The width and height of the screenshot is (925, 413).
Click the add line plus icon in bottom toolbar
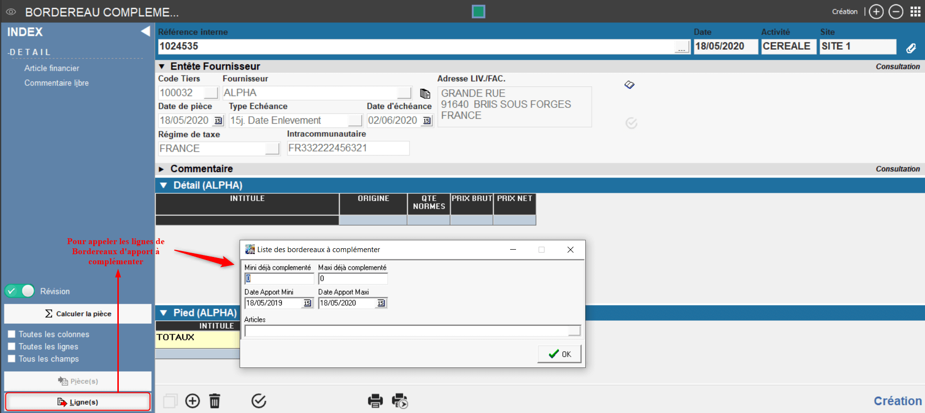pyautogui.click(x=192, y=401)
